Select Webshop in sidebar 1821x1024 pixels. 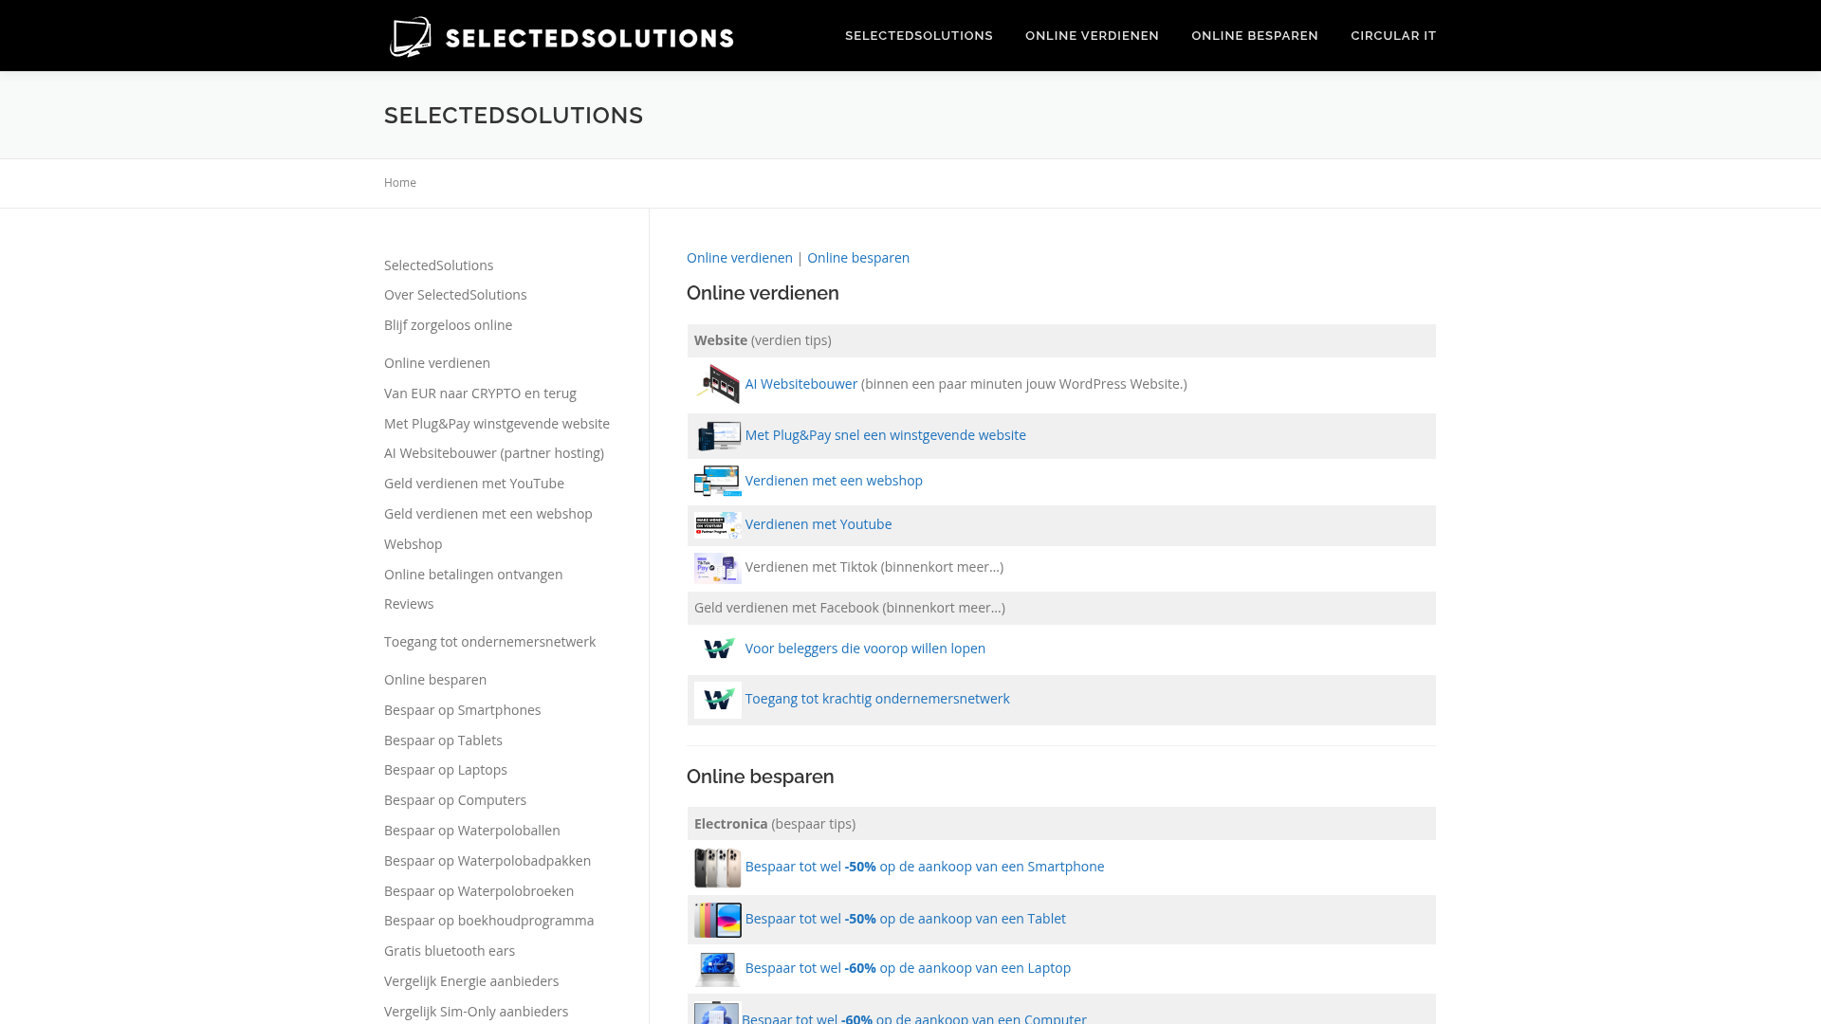click(x=414, y=544)
